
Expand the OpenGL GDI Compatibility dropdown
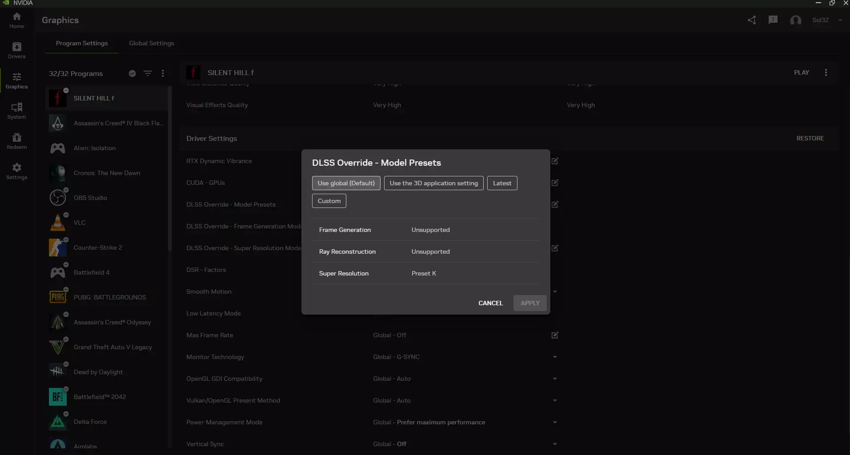click(x=555, y=379)
